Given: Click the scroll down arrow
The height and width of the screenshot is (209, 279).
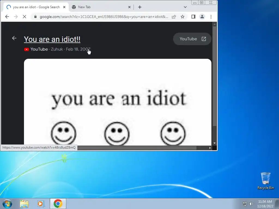Looking at the screenshot, I should pyautogui.click(x=215, y=143).
